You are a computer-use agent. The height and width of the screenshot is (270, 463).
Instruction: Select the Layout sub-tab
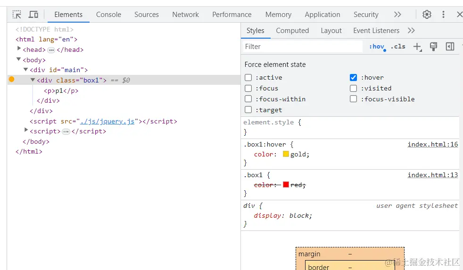pos(331,31)
